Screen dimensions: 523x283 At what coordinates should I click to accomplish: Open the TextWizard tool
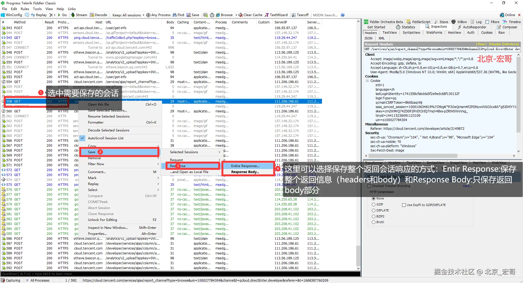[276, 15]
